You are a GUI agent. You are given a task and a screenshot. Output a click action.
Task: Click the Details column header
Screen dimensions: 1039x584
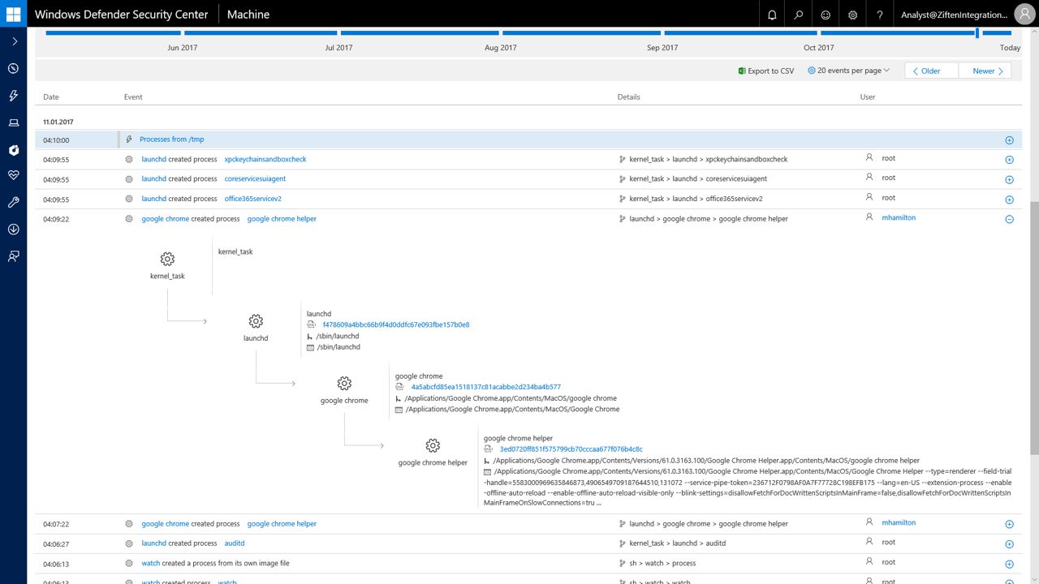(628, 97)
